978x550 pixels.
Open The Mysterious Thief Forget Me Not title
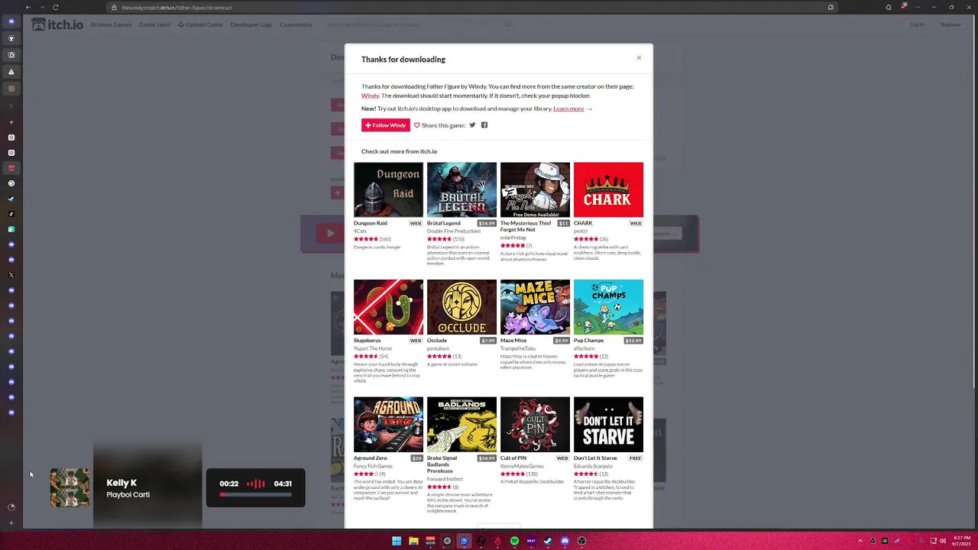point(526,226)
